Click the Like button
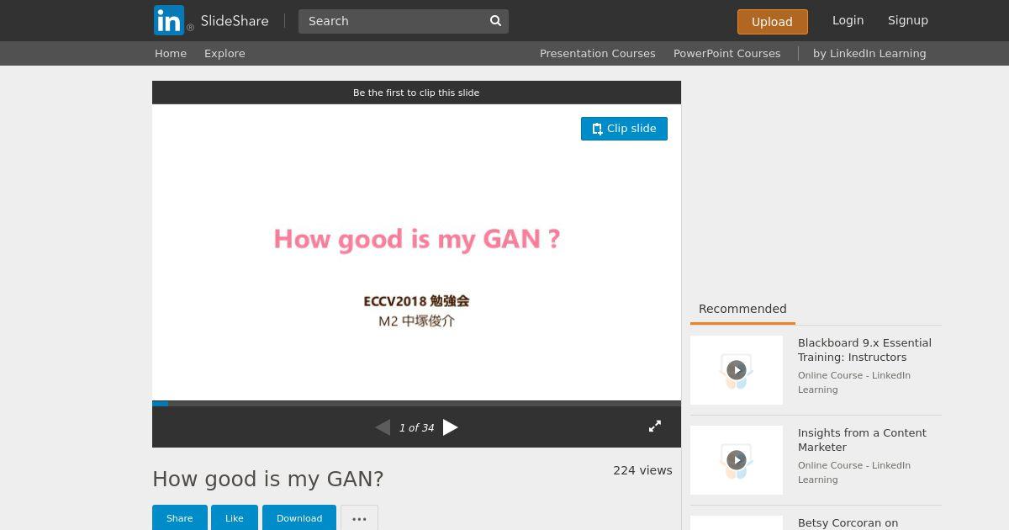Viewport: 1009px width, 530px height. (x=235, y=518)
